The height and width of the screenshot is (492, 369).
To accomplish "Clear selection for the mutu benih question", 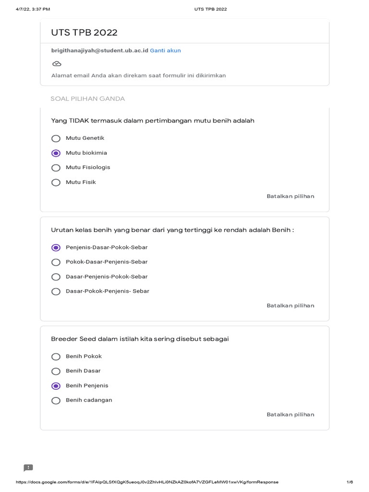I will [290, 196].
